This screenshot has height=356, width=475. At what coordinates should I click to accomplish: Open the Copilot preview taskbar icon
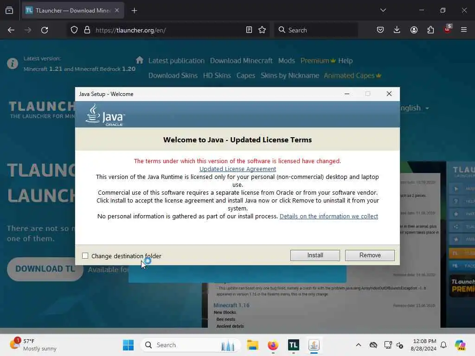coord(460,345)
